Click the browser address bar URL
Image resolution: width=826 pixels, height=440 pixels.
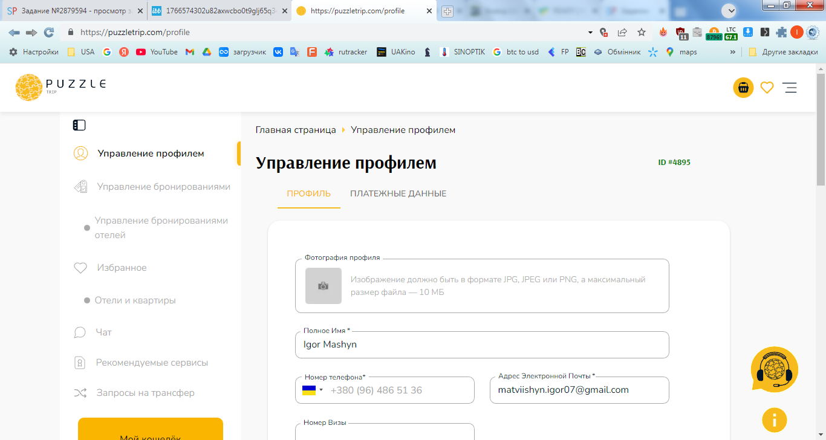point(135,33)
